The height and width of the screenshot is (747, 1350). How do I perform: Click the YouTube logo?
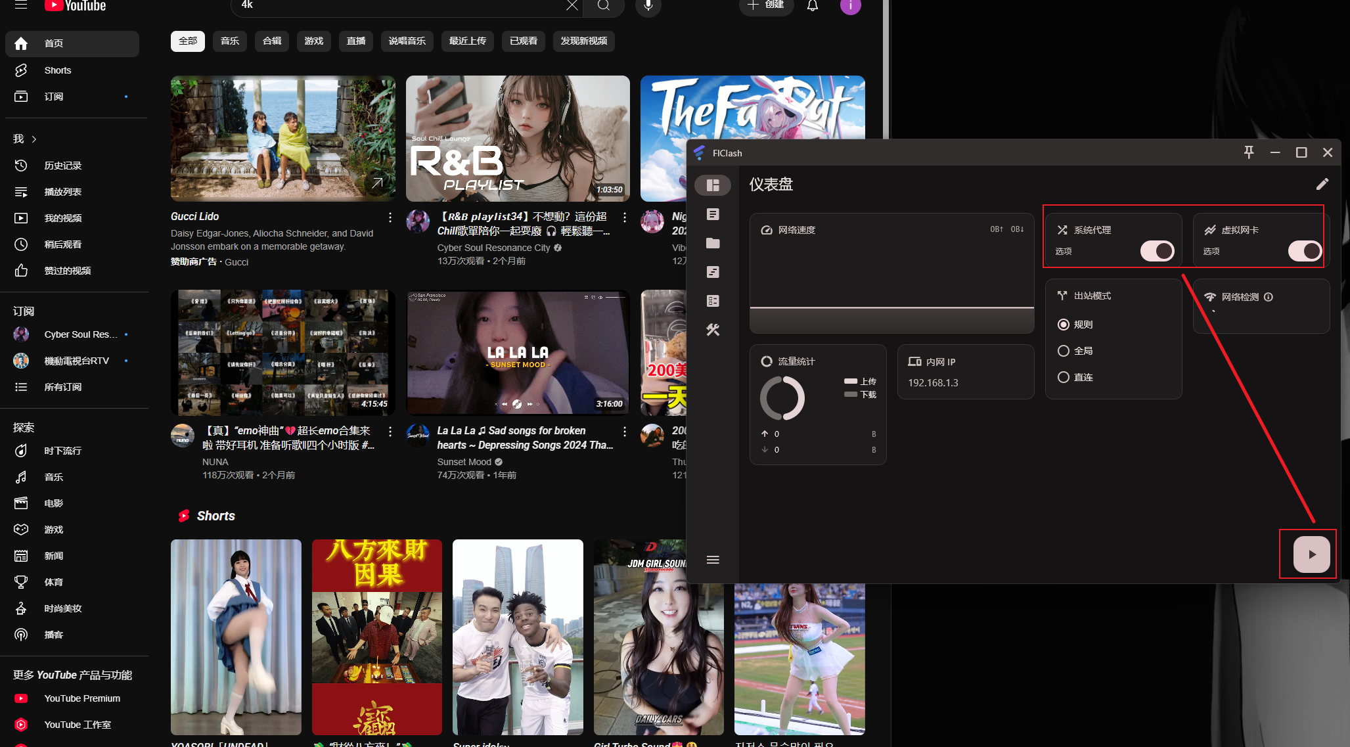coord(75,6)
